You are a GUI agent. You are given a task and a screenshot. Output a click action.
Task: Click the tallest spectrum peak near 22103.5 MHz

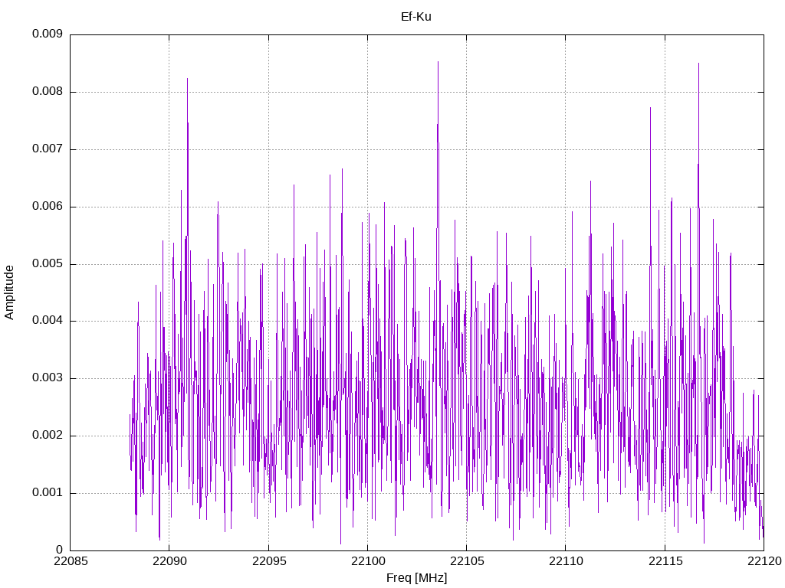coord(438,63)
